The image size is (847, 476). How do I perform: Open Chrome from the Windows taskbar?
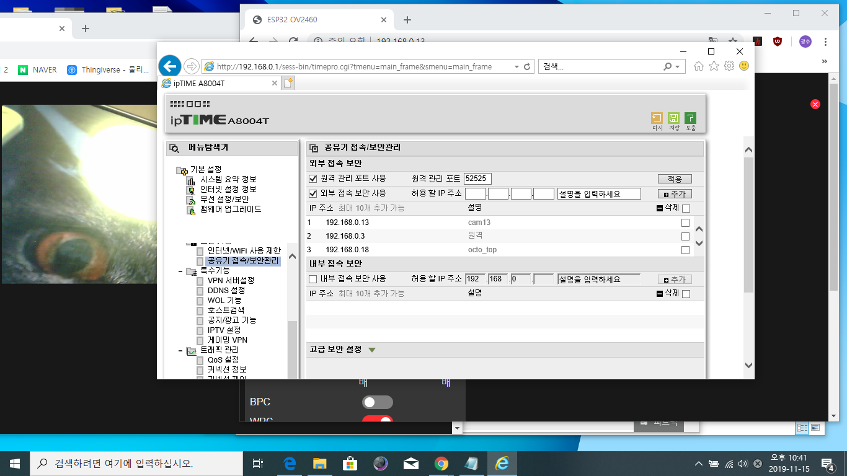tap(441, 463)
